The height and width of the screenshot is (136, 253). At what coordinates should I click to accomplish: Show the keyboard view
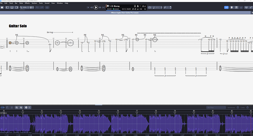[236, 7]
